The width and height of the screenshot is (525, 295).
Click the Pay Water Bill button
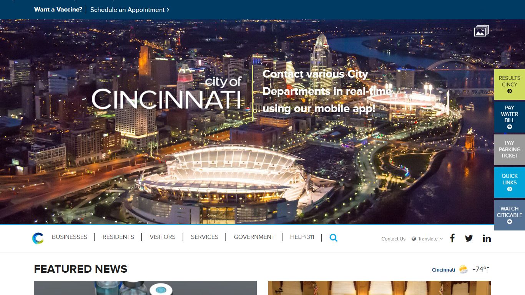[x=510, y=117]
